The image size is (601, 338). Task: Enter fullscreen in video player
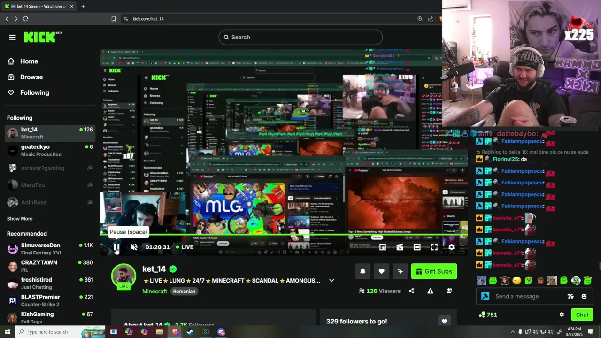tap(434, 247)
